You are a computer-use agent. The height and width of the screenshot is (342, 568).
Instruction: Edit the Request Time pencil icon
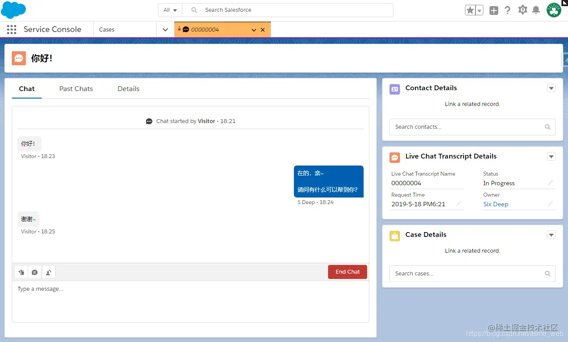click(459, 204)
